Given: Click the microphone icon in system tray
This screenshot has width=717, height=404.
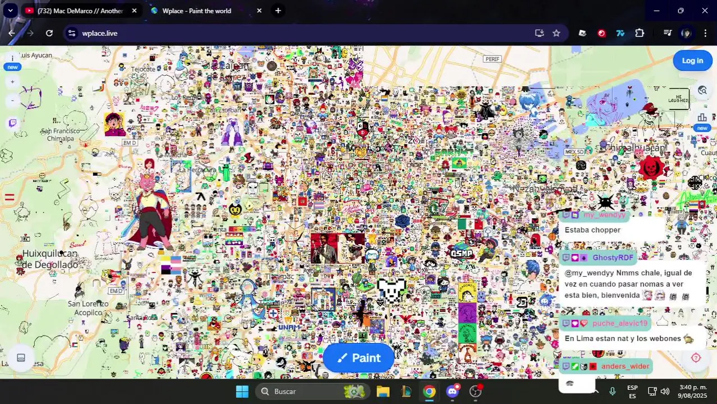Looking at the screenshot, I should 613,391.
